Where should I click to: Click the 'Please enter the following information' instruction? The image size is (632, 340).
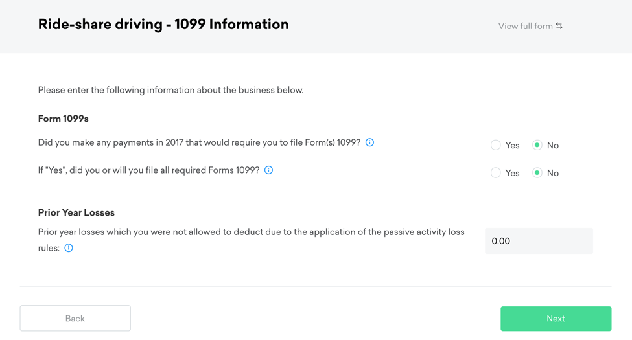point(170,90)
